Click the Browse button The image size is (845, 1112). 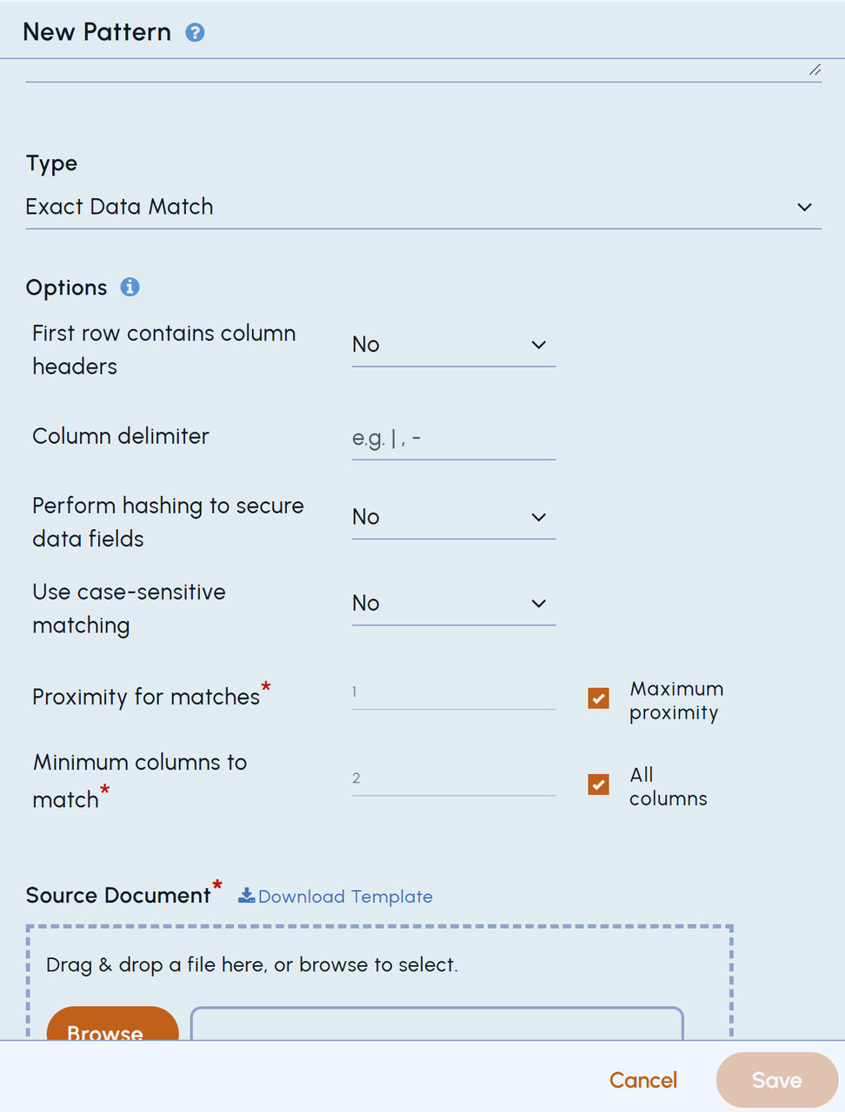click(112, 1025)
